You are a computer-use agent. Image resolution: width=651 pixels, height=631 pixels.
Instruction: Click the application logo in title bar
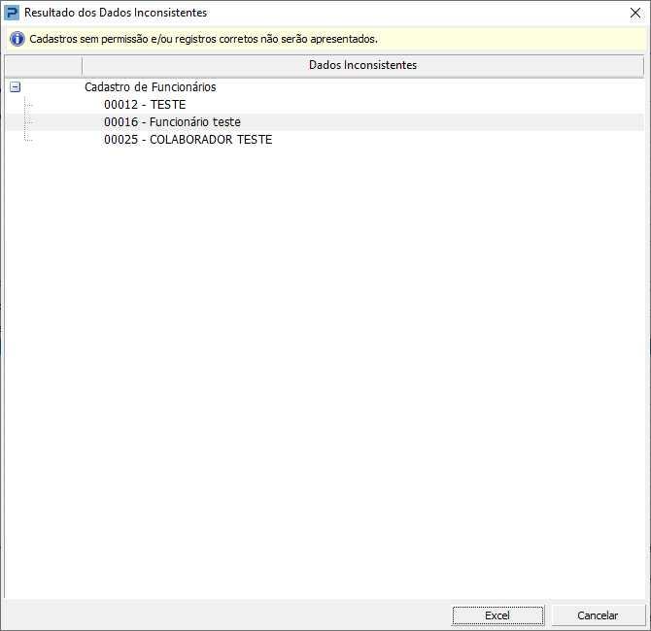12,13
